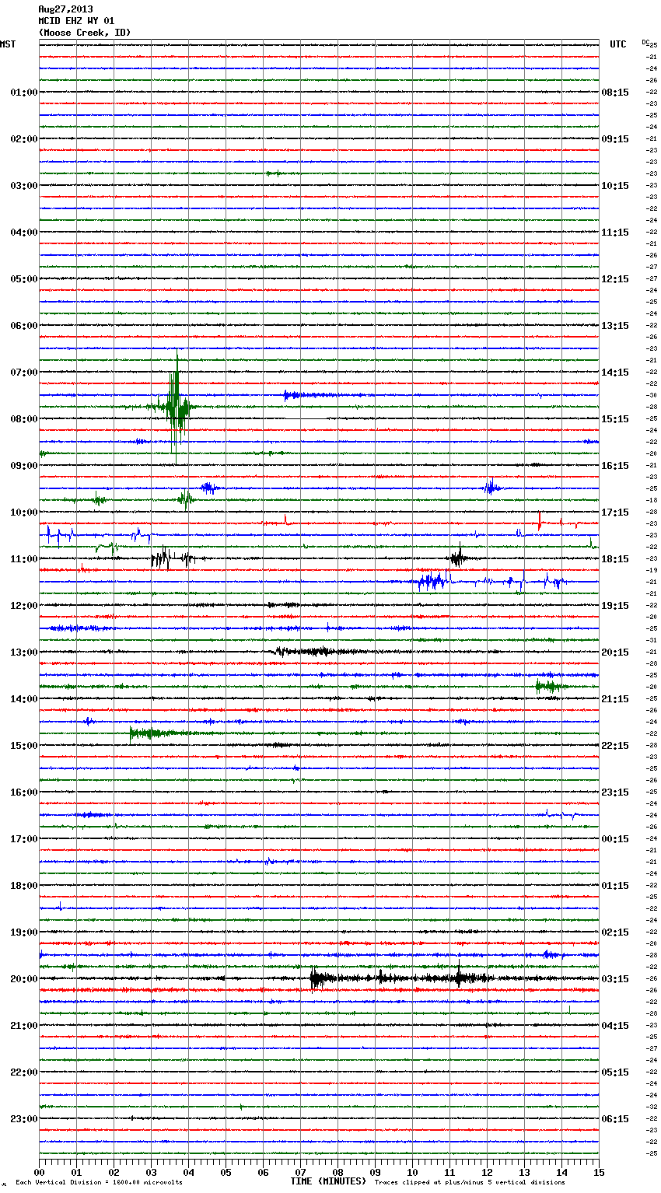Viewport: 661px width, 1193px height.
Task: Click the 03:15 UTC time label
Action: pos(615,978)
